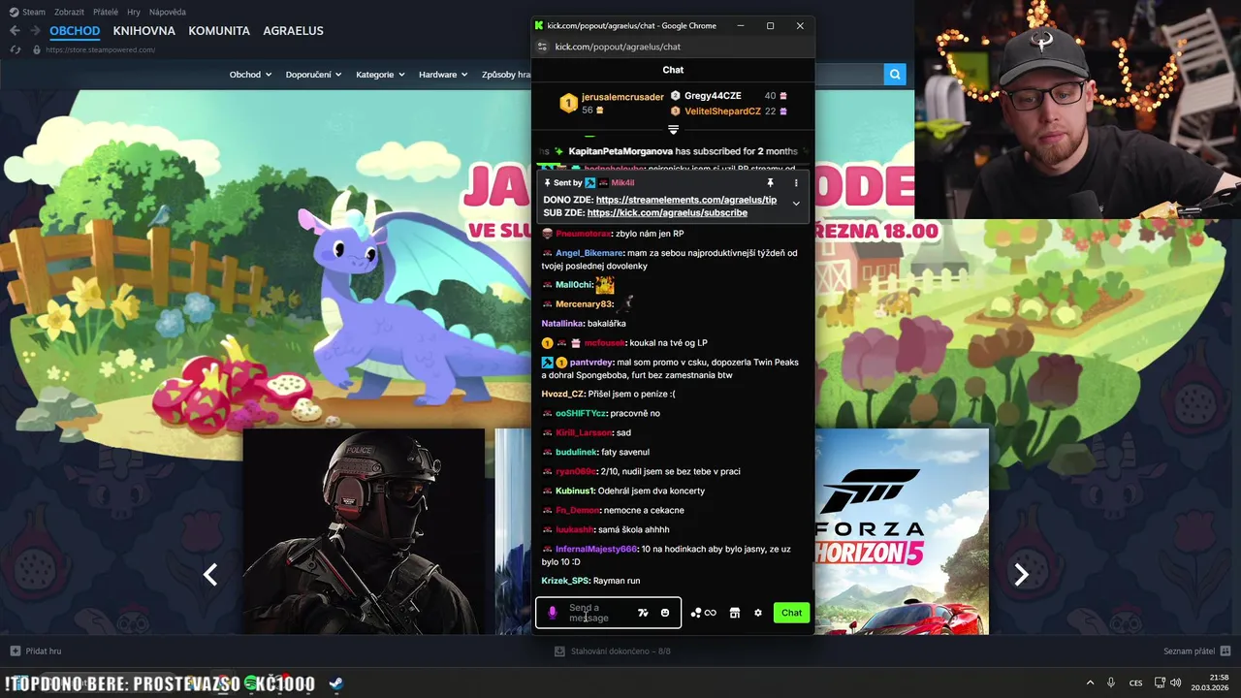Click the Steam icon in Windows taskbar
1241x698 pixels.
(x=334, y=683)
